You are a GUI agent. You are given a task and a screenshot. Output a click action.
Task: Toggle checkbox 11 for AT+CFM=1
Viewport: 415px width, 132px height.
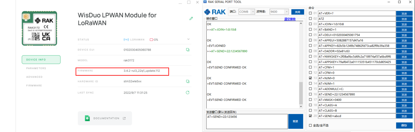(310, 67)
